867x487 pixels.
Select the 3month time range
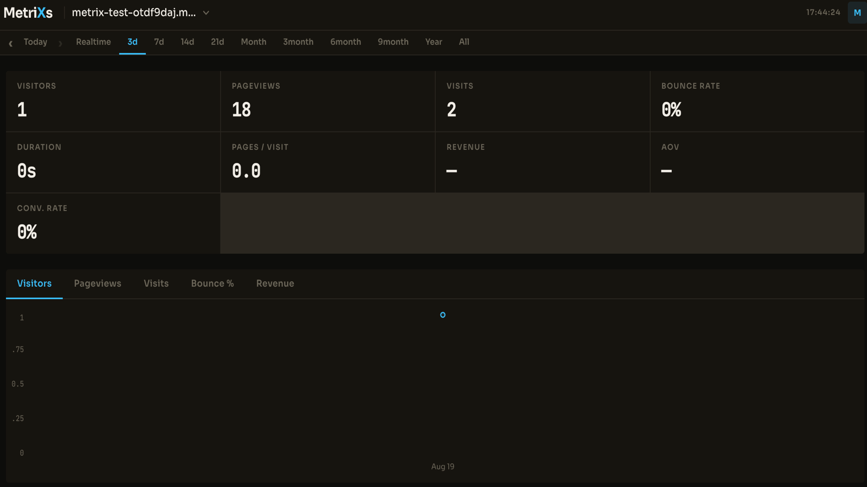click(x=298, y=42)
